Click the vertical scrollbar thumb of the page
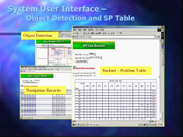This screenshot has width=183, height=137. [x=160, y=77]
